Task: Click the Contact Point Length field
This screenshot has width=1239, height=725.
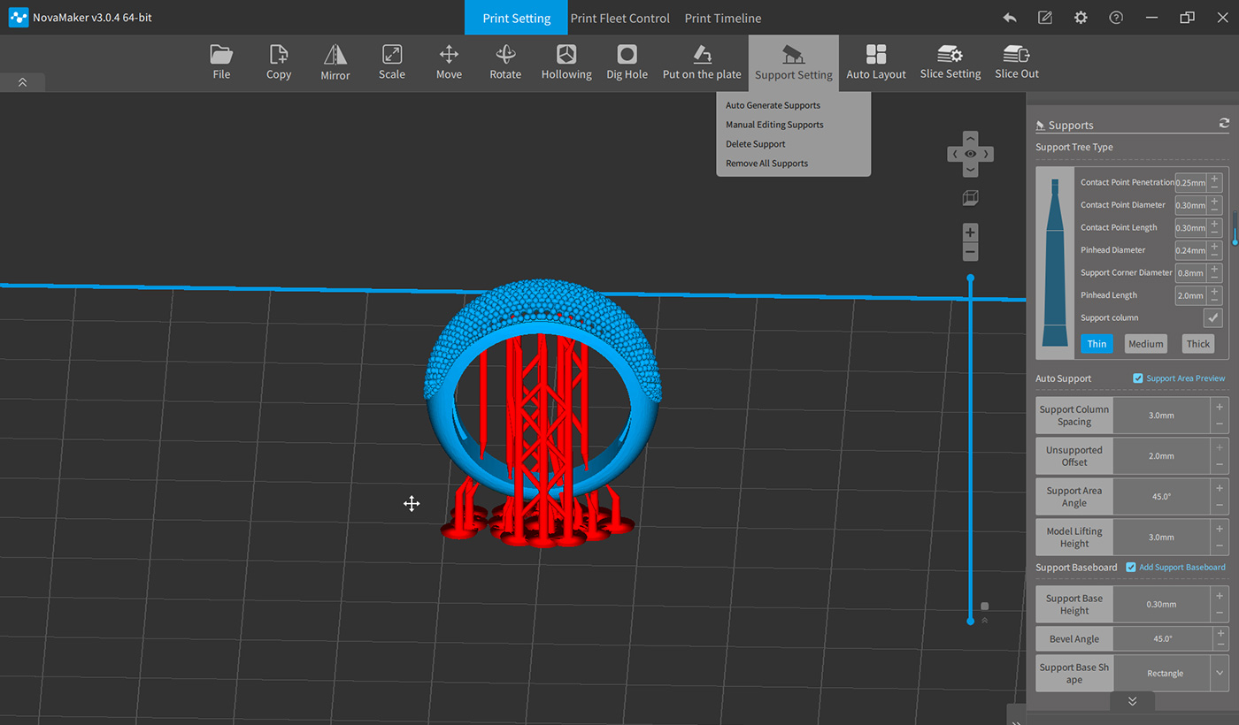Action: [1191, 228]
